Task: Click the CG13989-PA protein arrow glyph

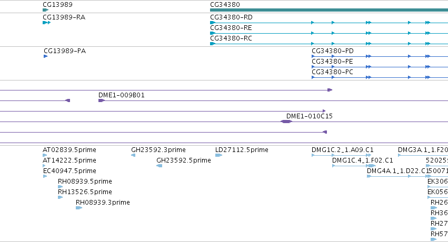Action: [45, 56]
